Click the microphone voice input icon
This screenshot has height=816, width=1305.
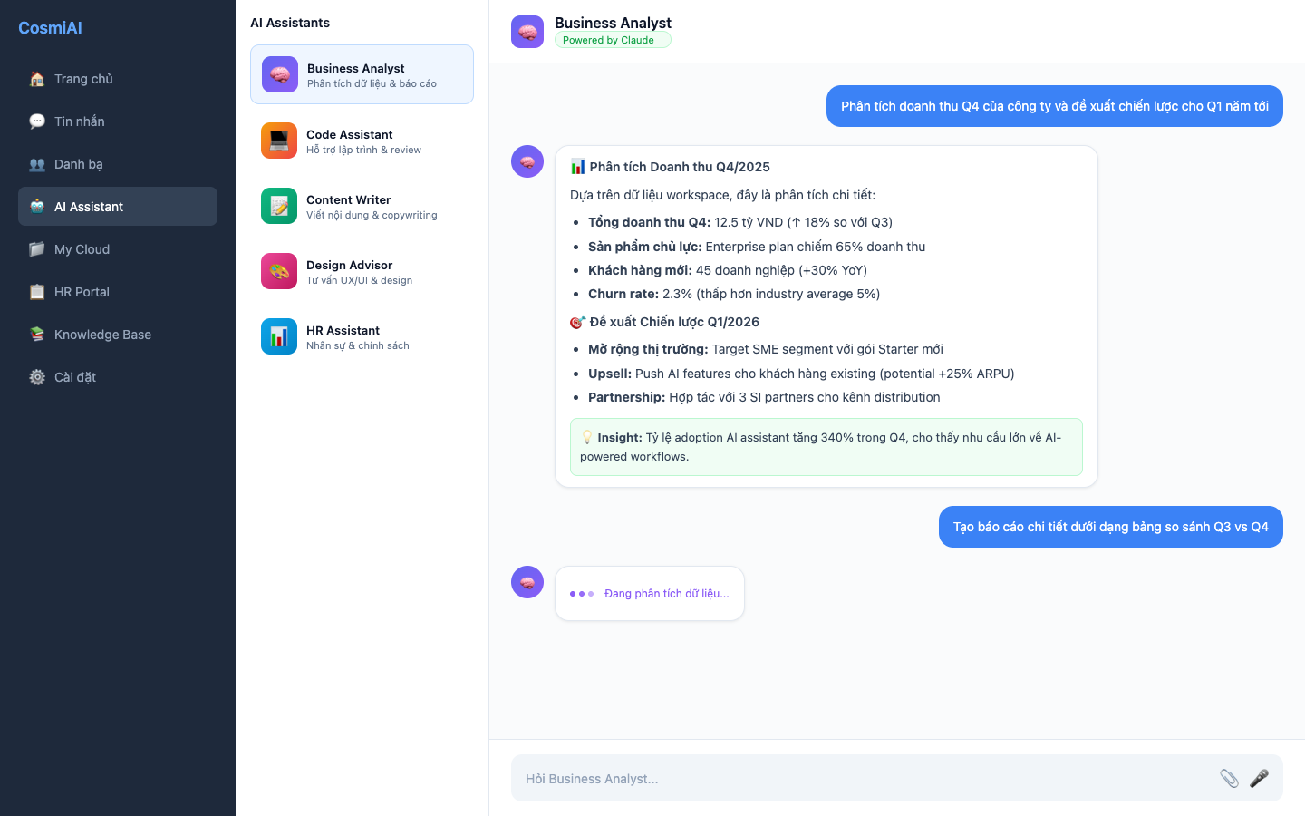[1259, 778]
